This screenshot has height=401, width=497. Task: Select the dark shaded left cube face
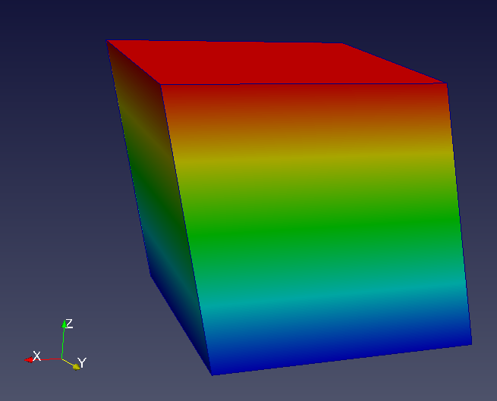click(159, 206)
